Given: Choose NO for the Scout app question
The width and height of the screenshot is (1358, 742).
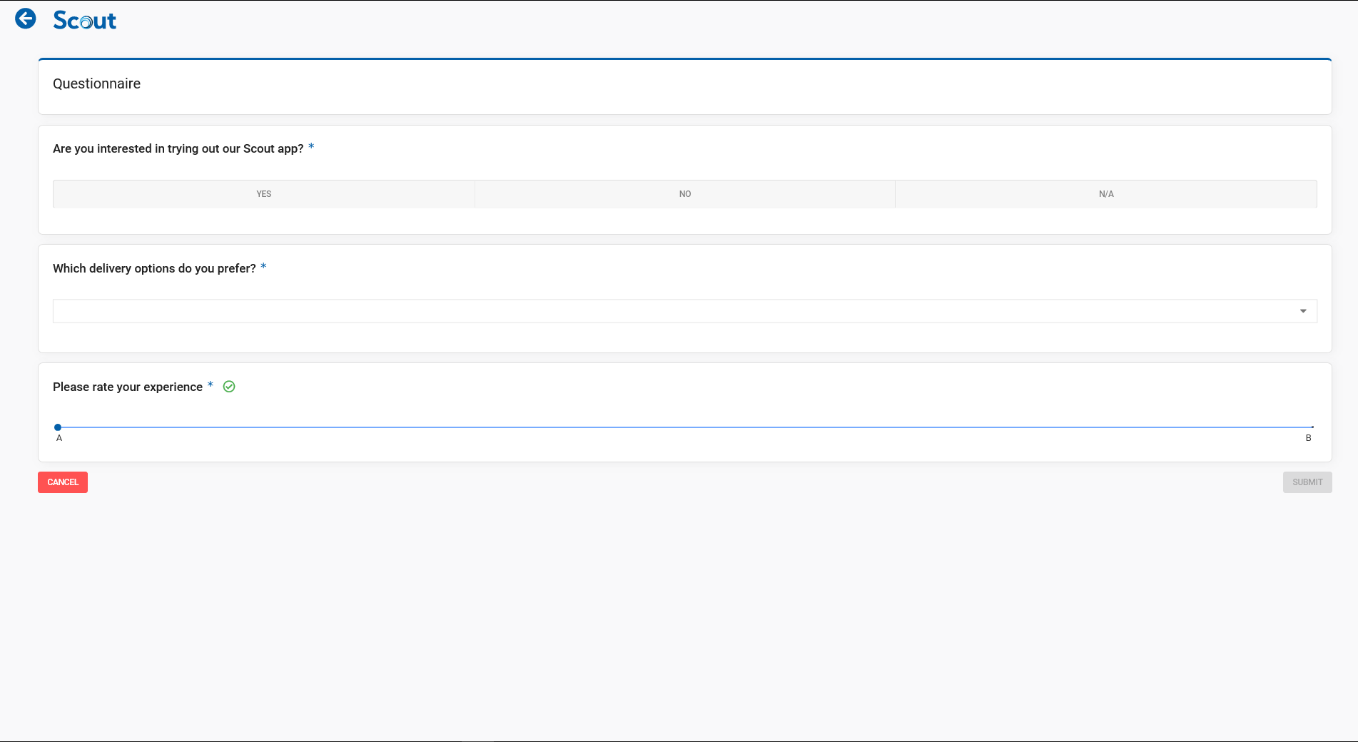Looking at the screenshot, I should 685,194.
